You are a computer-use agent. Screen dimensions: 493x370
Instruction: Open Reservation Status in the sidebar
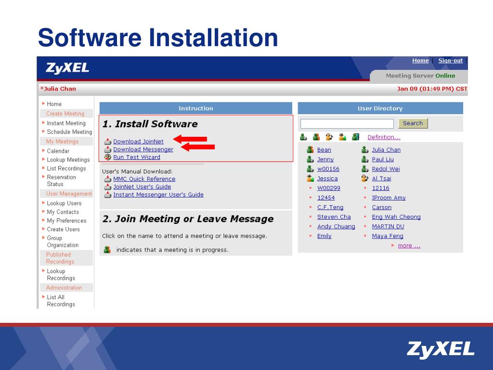point(61,181)
